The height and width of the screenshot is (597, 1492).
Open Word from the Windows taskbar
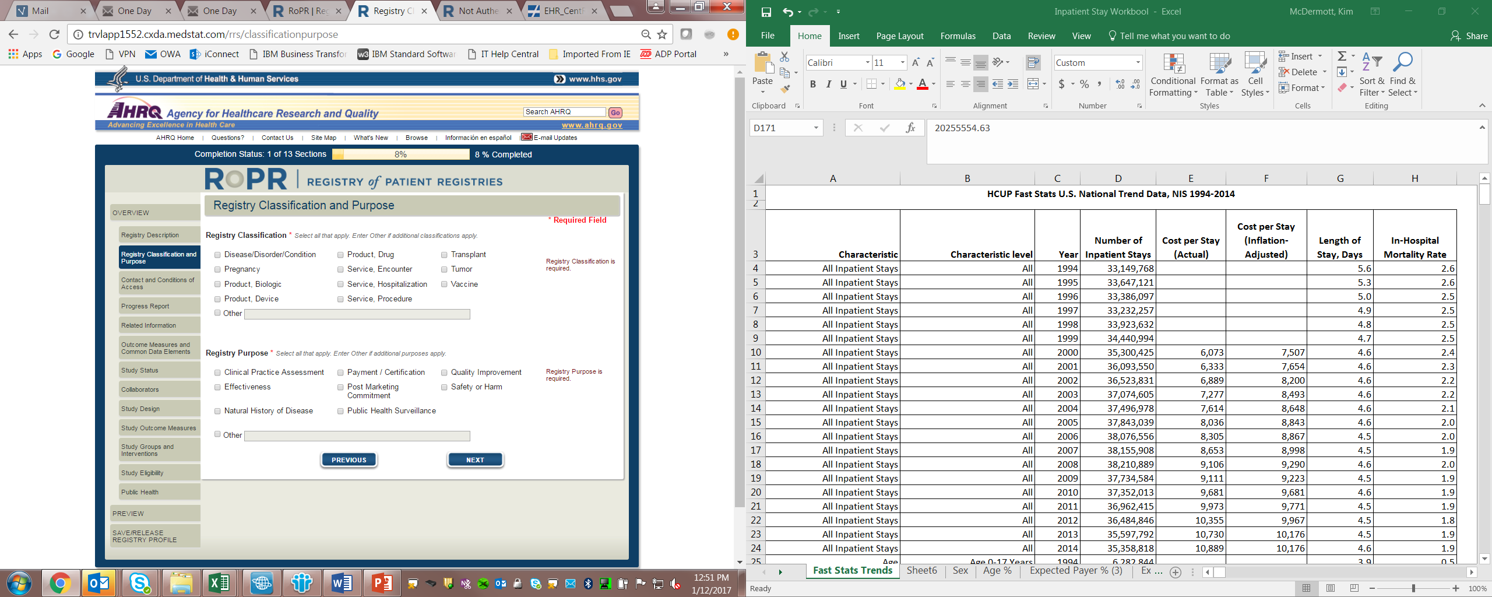(x=341, y=582)
